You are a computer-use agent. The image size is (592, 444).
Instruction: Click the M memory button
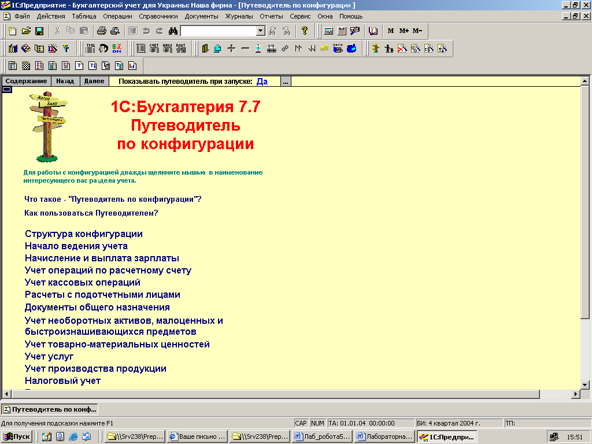[x=390, y=31]
